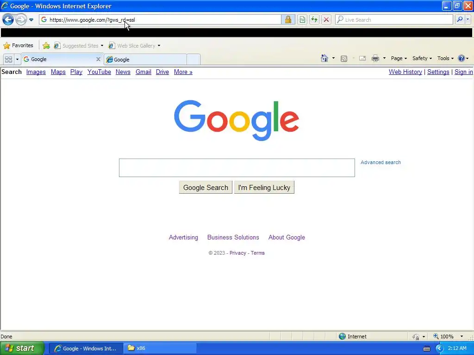This screenshot has height=355, width=474.
Task: Open the Play link
Action: pos(76,72)
